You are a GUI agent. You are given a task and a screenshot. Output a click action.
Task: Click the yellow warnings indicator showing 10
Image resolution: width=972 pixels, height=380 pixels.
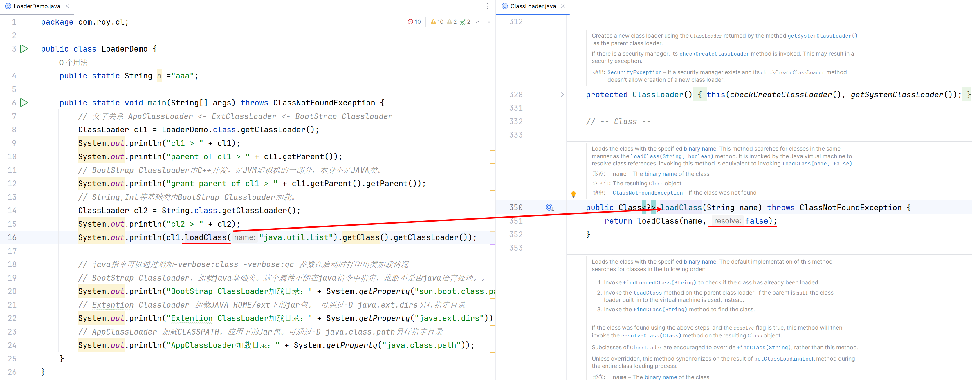(x=437, y=22)
